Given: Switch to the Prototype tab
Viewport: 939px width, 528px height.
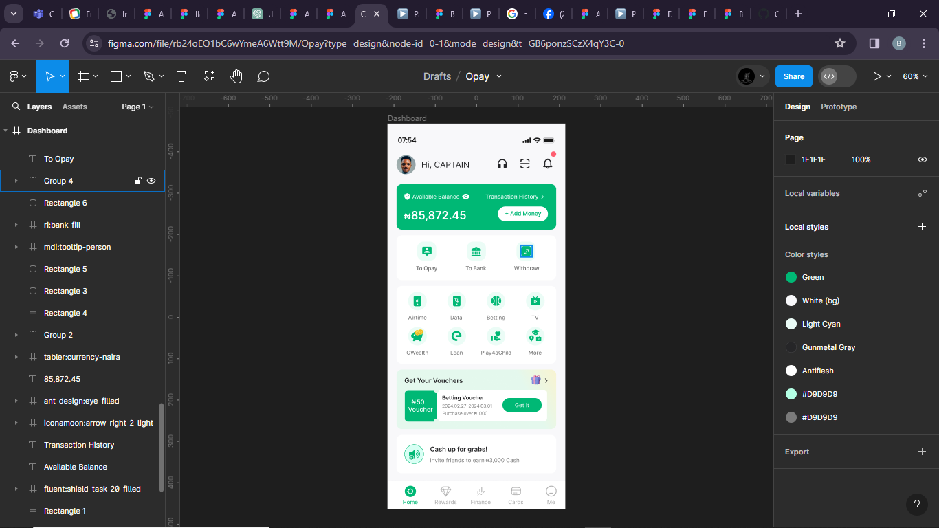Looking at the screenshot, I should (x=839, y=107).
